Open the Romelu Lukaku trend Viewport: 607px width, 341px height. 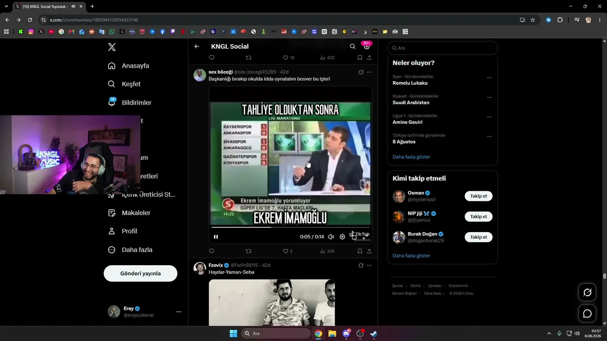click(x=410, y=83)
